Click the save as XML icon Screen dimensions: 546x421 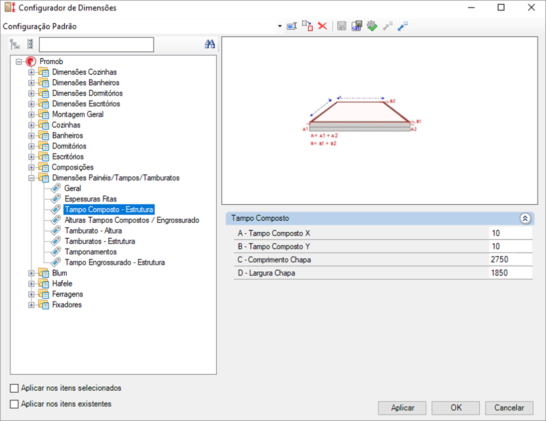tap(357, 26)
